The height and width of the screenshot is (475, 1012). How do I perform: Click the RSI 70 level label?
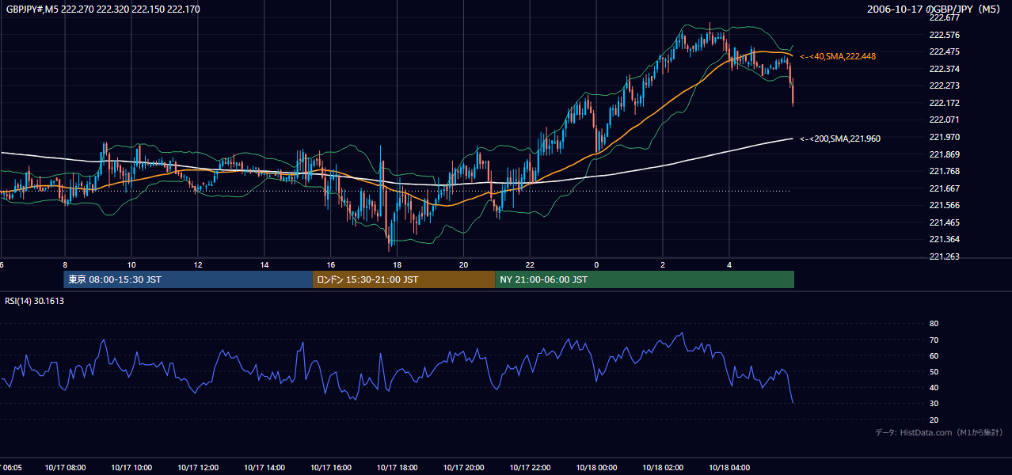click(x=934, y=340)
